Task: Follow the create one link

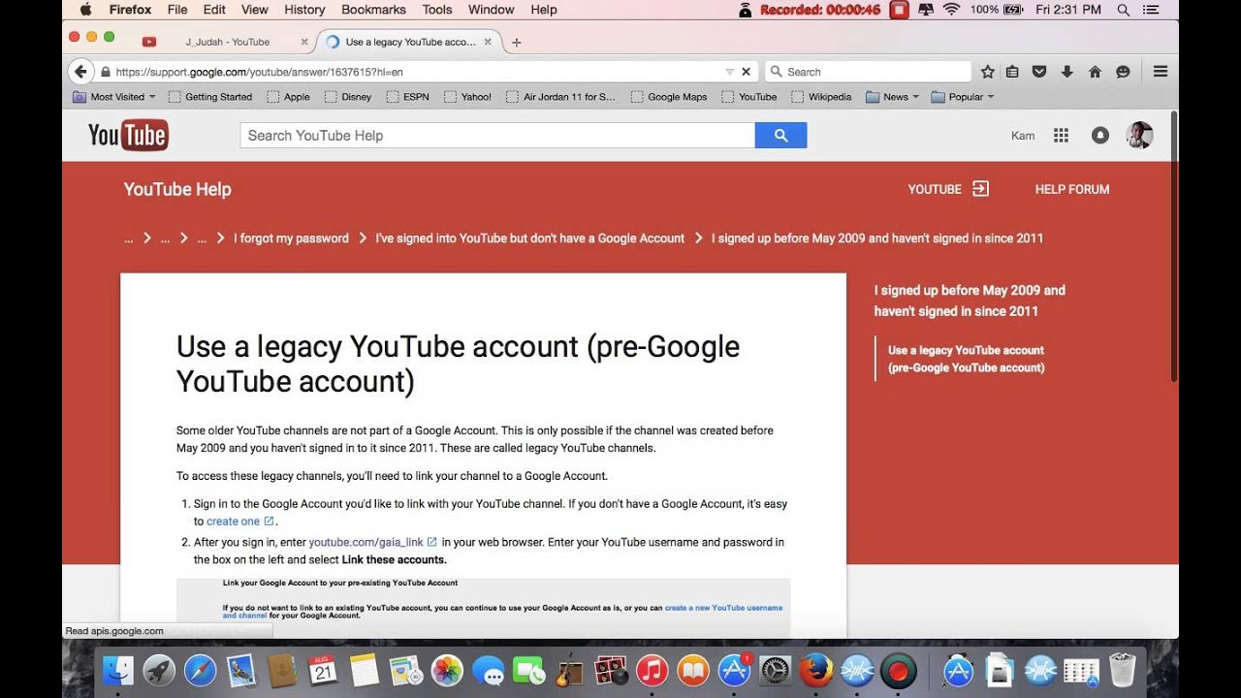Action: click(234, 522)
